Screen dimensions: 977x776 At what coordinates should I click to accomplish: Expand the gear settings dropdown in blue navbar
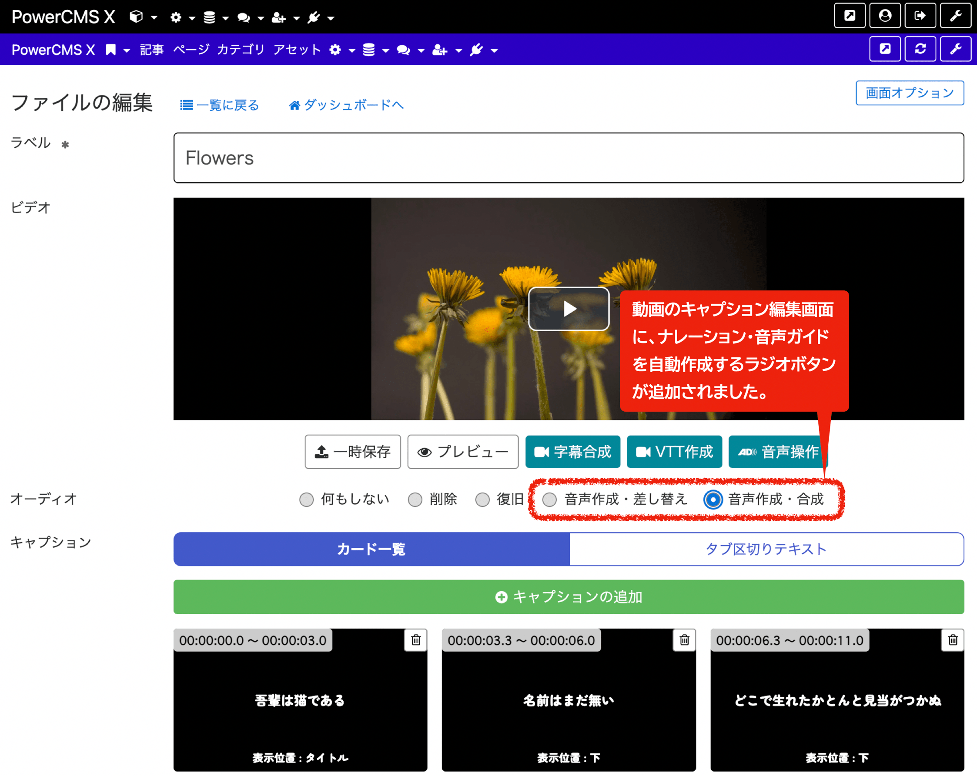click(x=336, y=50)
